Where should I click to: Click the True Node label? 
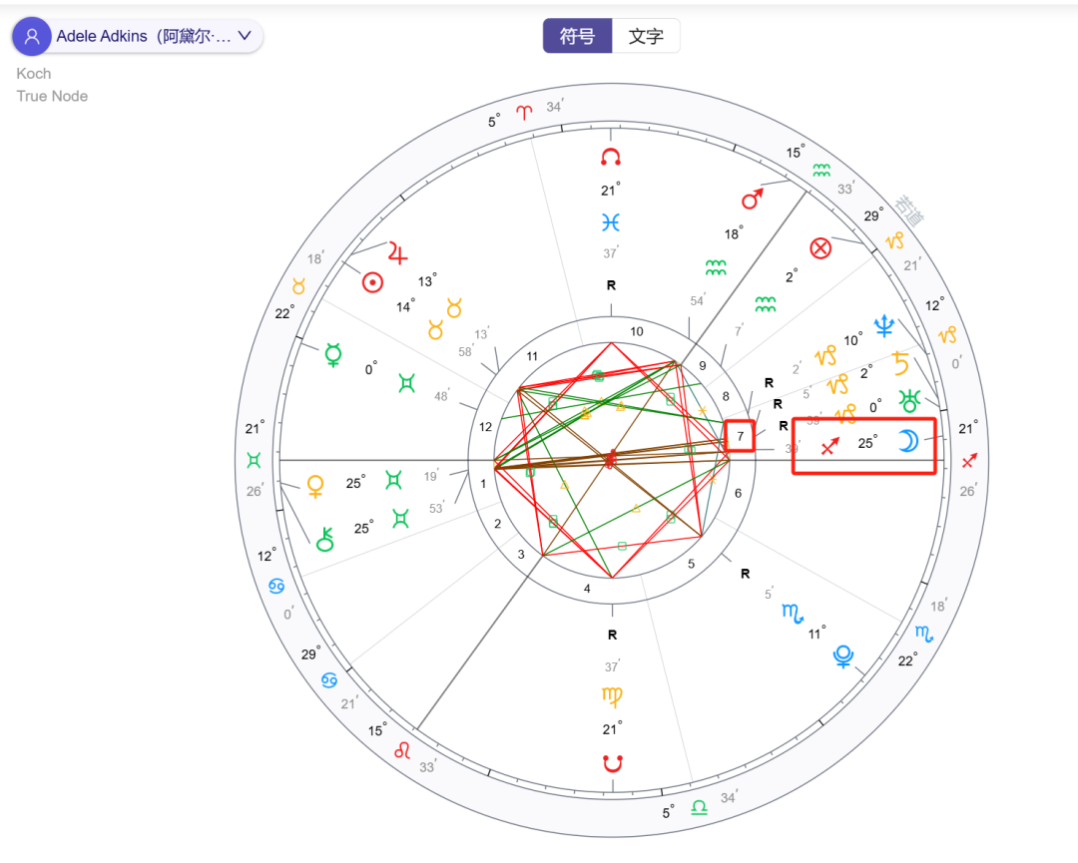52,96
